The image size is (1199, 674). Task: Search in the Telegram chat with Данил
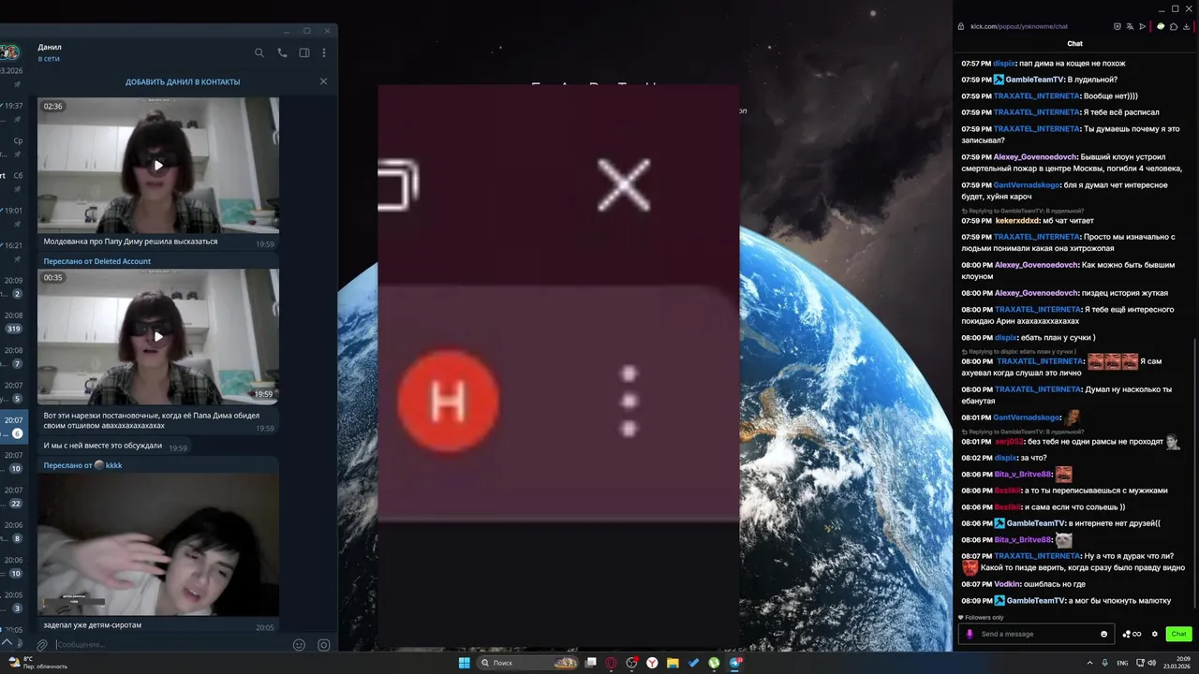pos(259,53)
